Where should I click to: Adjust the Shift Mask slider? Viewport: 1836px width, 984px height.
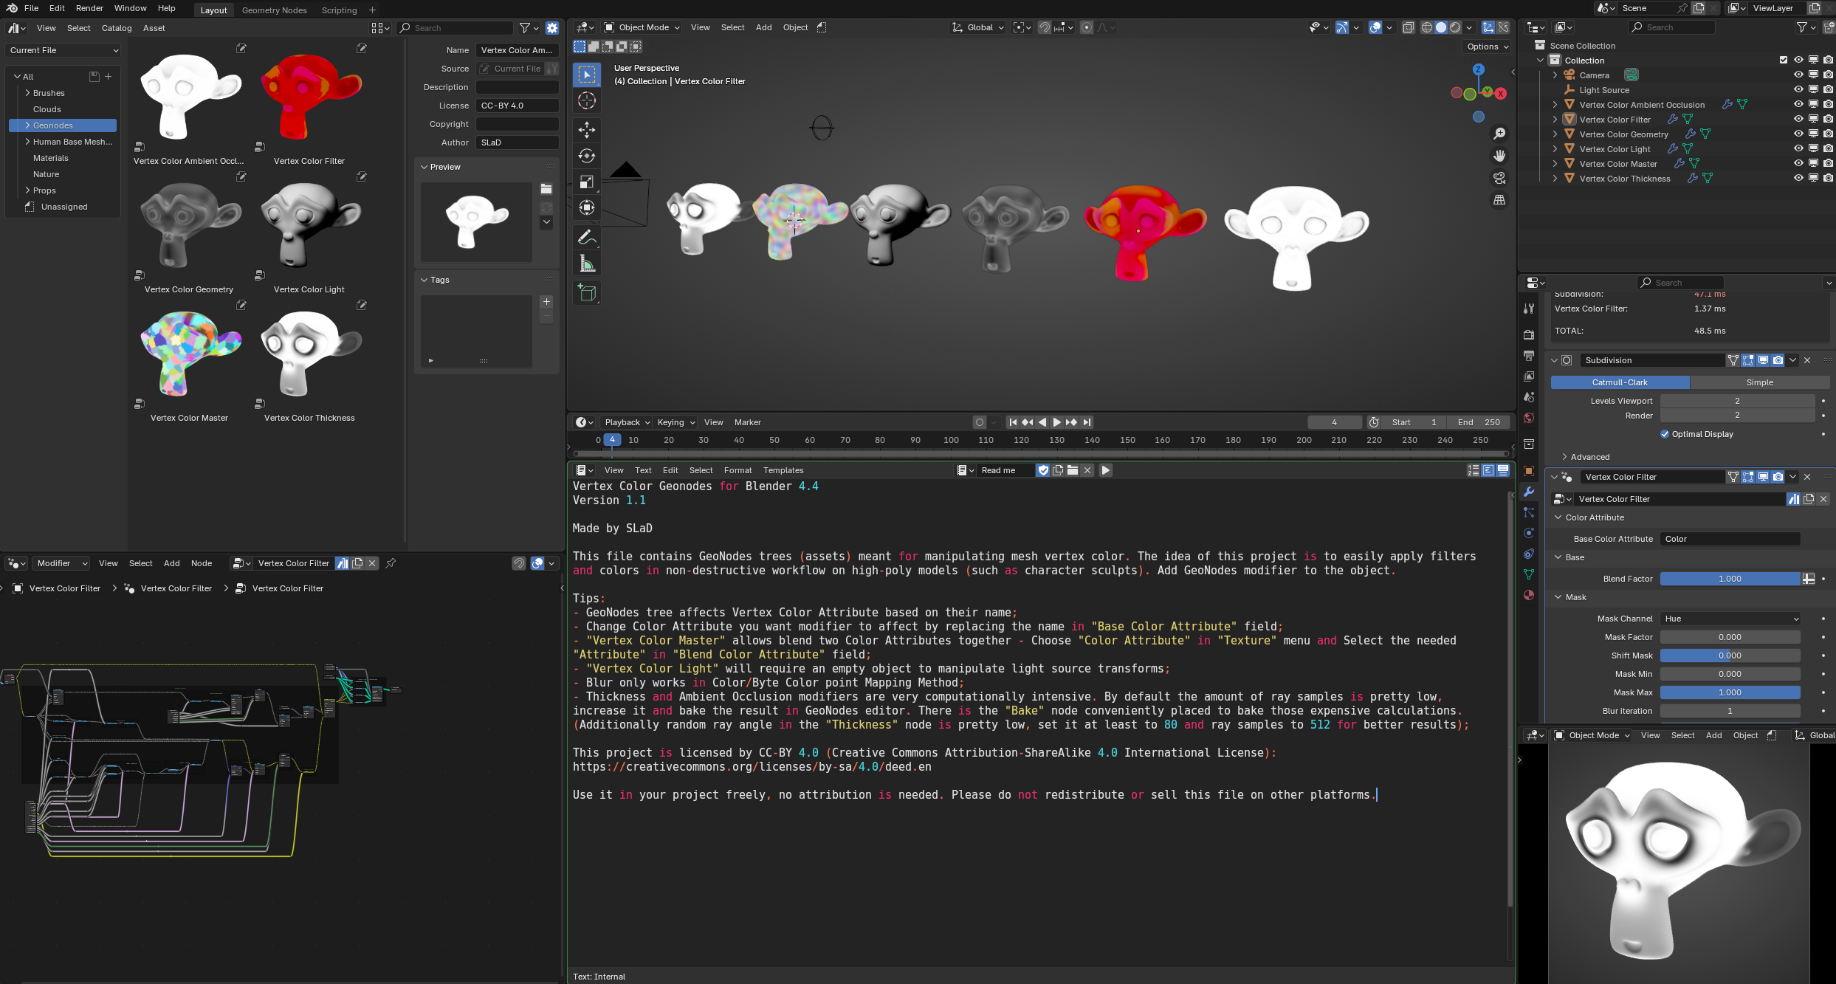[x=1730, y=656]
